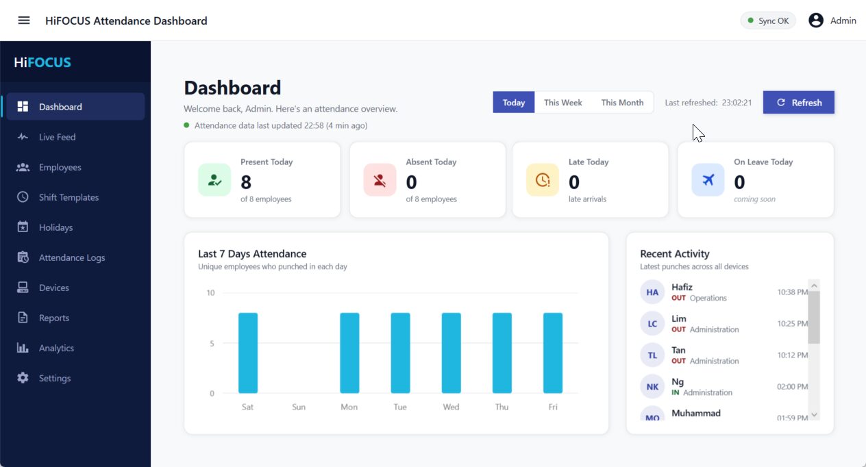Image resolution: width=866 pixels, height=467 pixels.
Task: Click the Shift Templates clock icon
Action: [23, 197]
